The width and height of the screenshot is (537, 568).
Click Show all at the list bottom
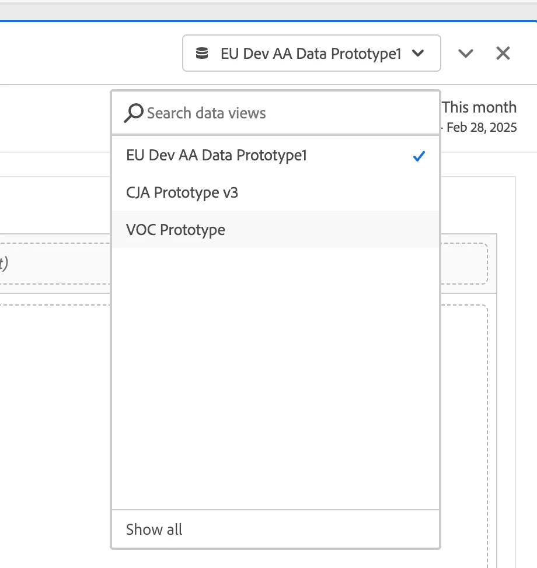pos(154,530)
